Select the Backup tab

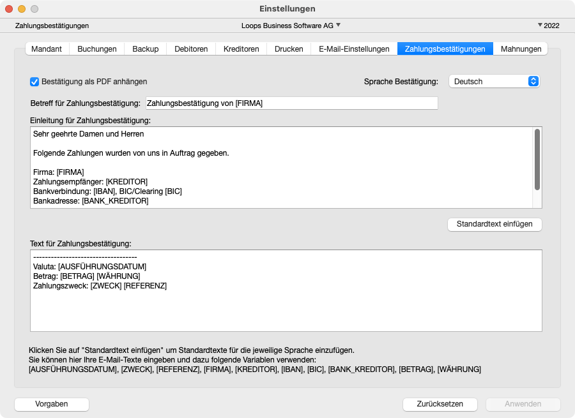[x=146, y=49]
